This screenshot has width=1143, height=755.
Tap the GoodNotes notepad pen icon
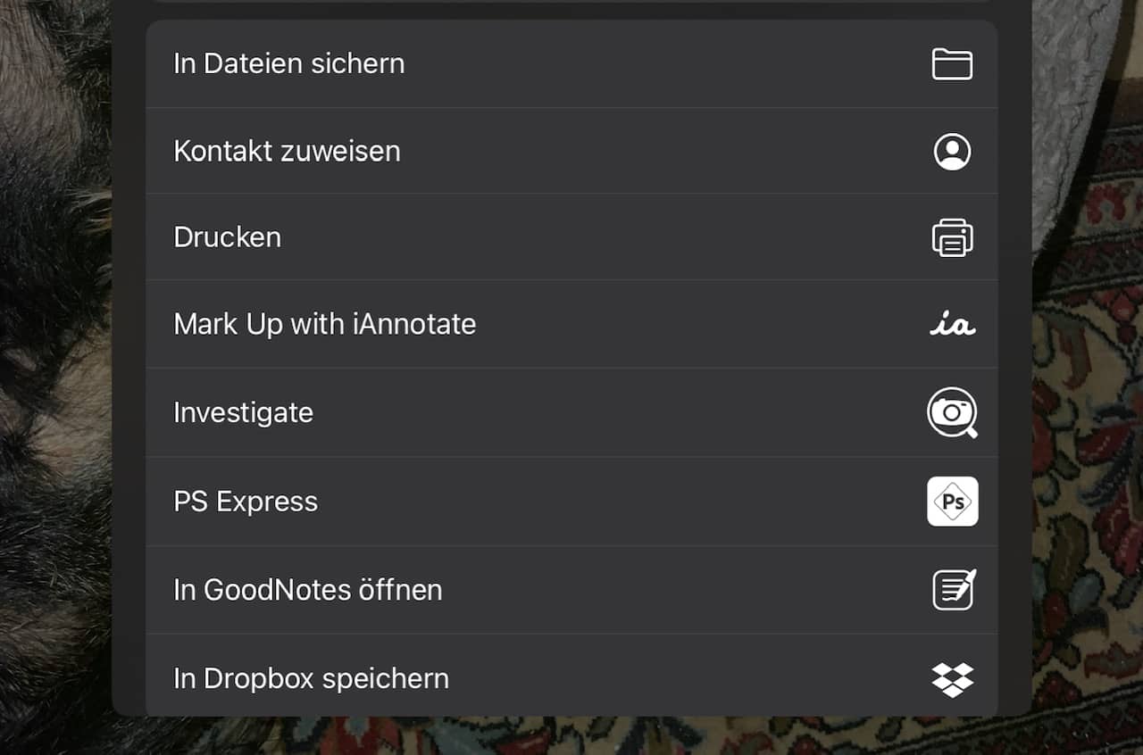[953, 590]
